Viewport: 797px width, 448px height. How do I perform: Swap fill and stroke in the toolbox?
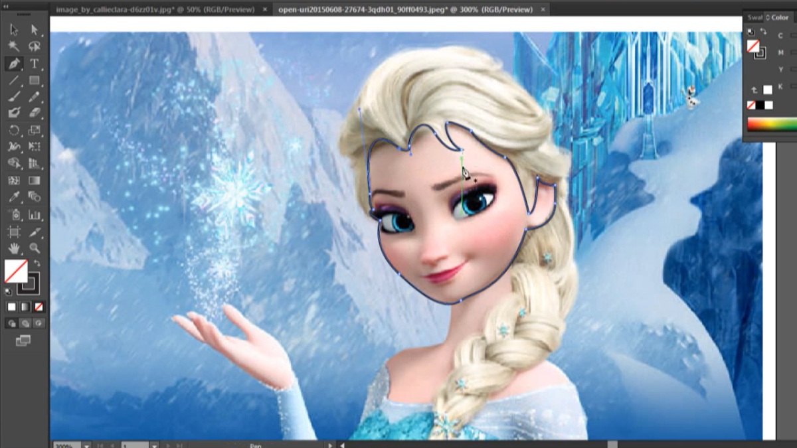[x=37, y=263]
